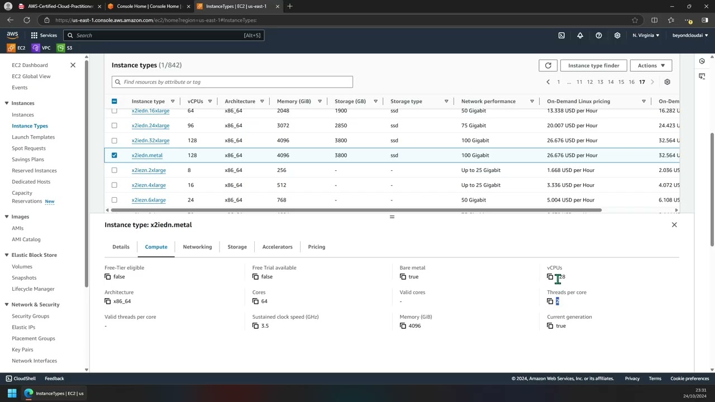
Task: Refresh the instance types table
Action: tap(548, 65)
